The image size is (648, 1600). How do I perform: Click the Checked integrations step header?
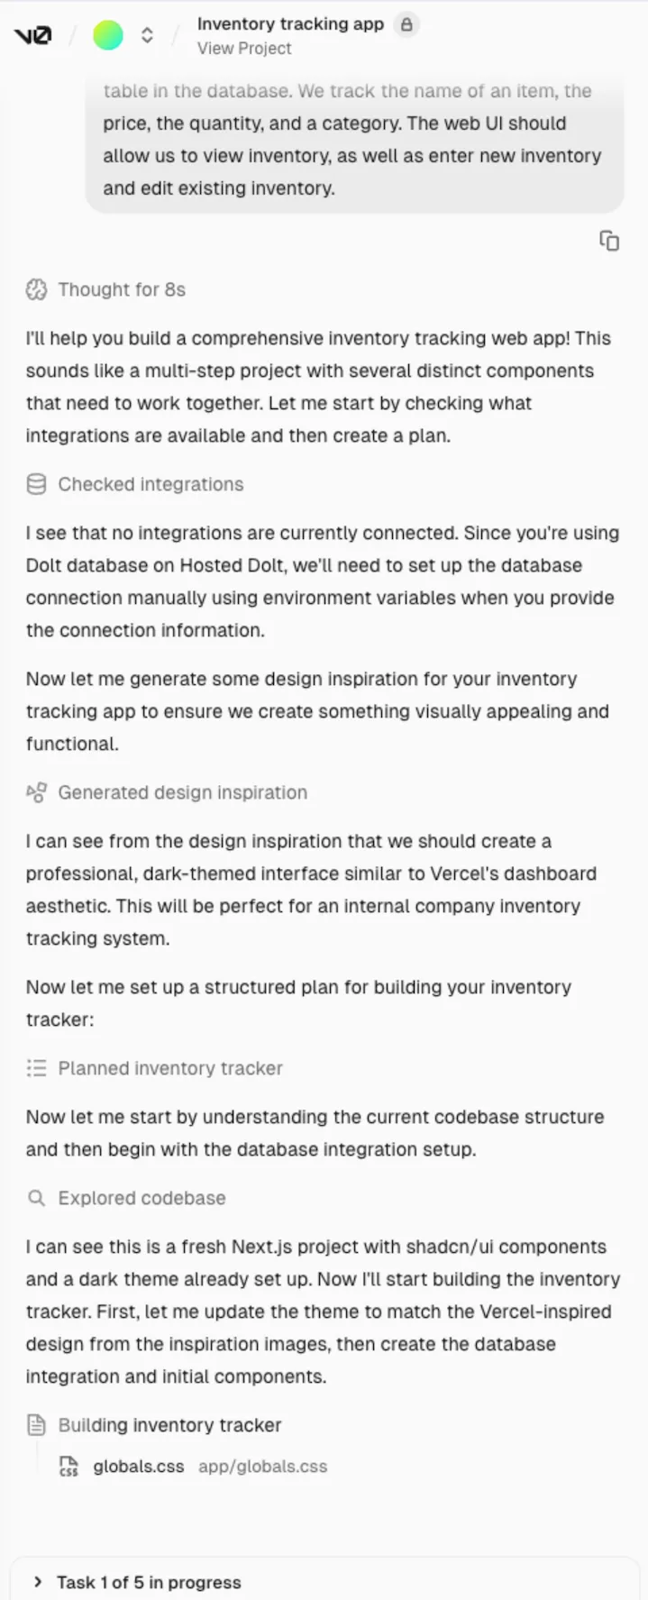point(151,484)
